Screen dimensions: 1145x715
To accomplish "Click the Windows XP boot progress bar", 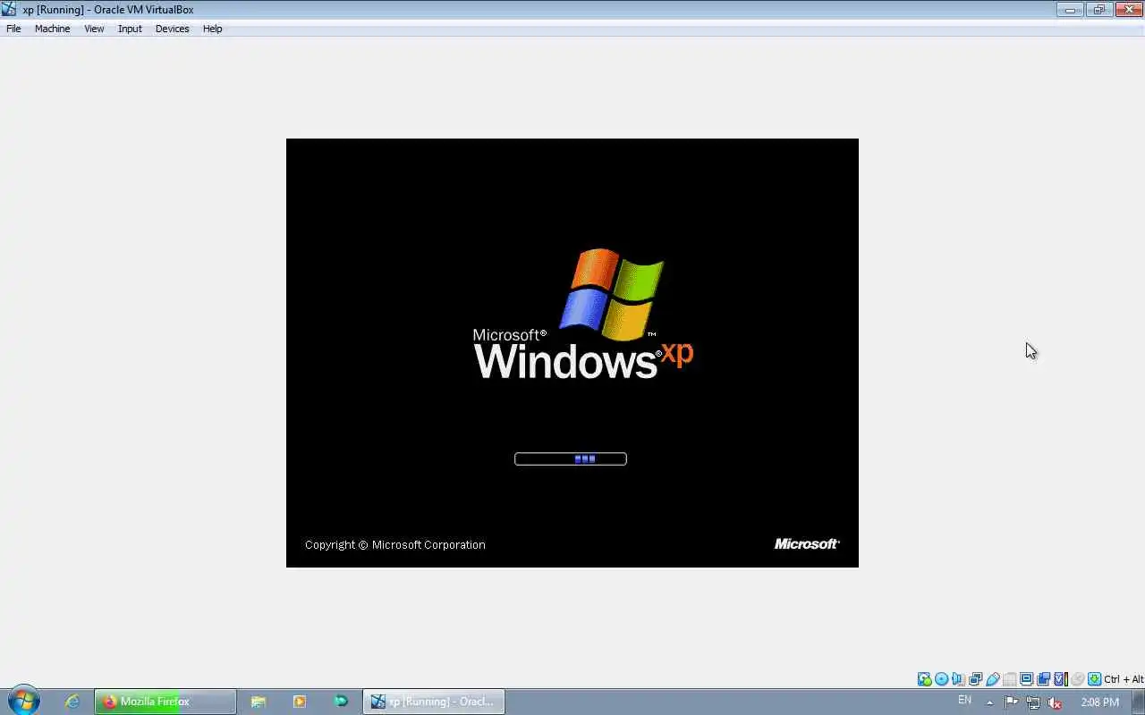I will pyautogui.click(x=571, y=458).
